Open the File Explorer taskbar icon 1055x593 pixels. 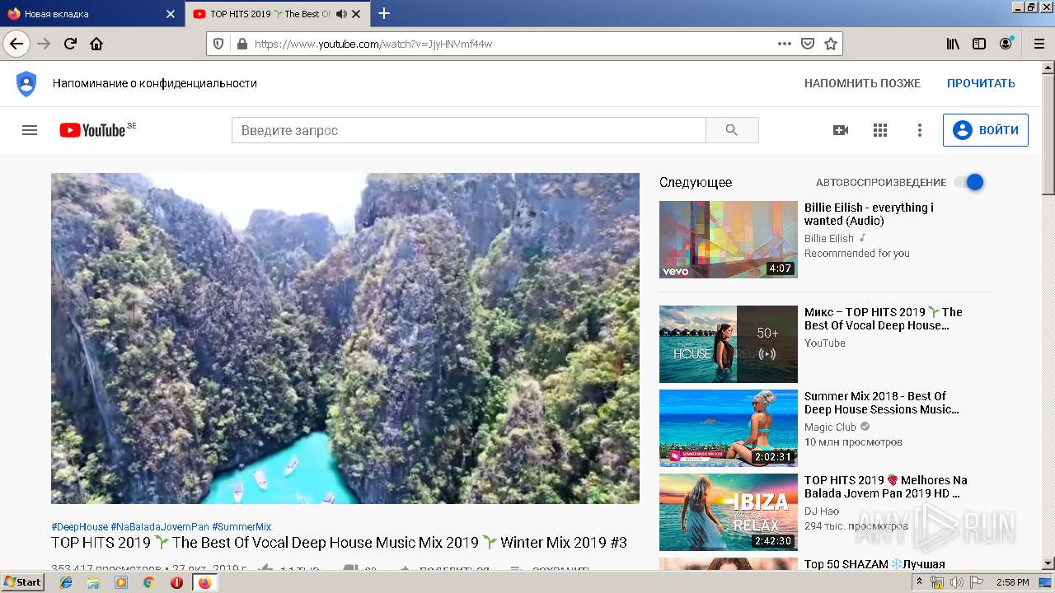(x=93, y=582)
